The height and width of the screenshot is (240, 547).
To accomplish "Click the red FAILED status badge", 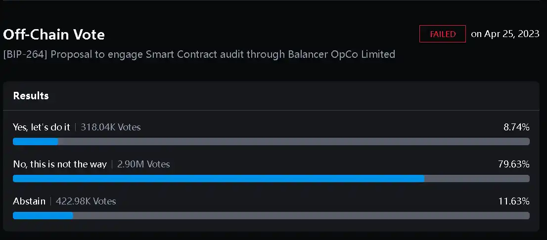I will pos(442,34).
